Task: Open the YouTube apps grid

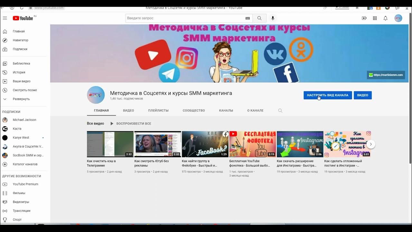Action: (x=375, y=18)
